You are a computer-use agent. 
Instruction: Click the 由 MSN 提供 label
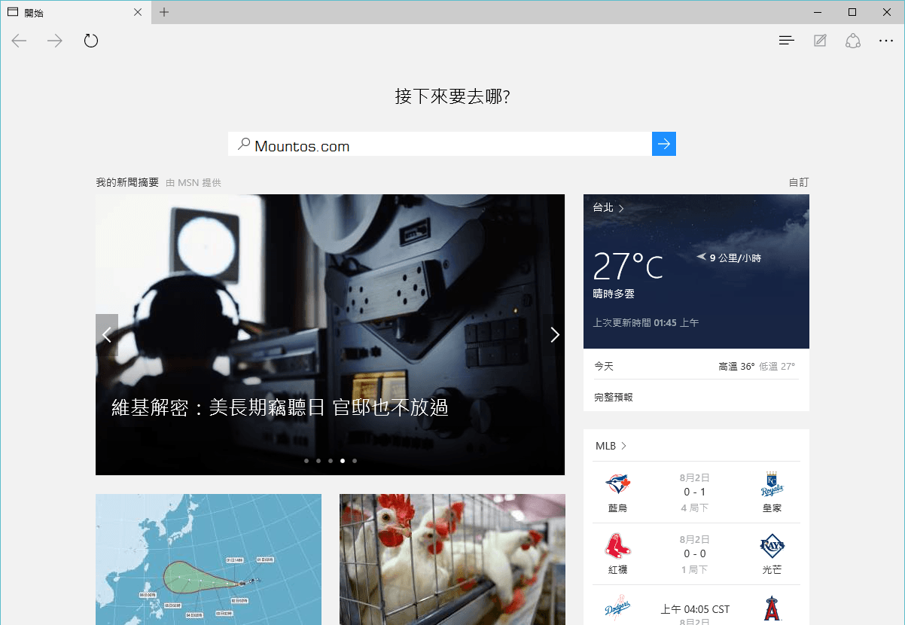(x=193, y=182)
